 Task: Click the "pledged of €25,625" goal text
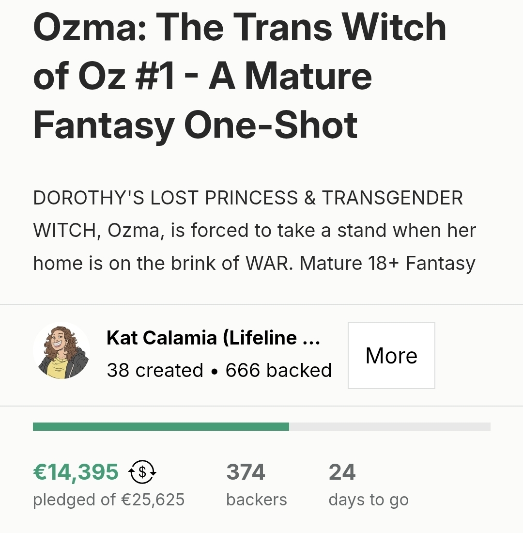click(x=108, y=500)
